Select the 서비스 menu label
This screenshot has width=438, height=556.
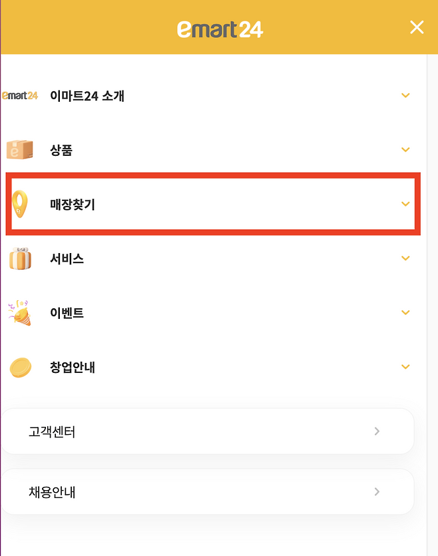point(67,258)
